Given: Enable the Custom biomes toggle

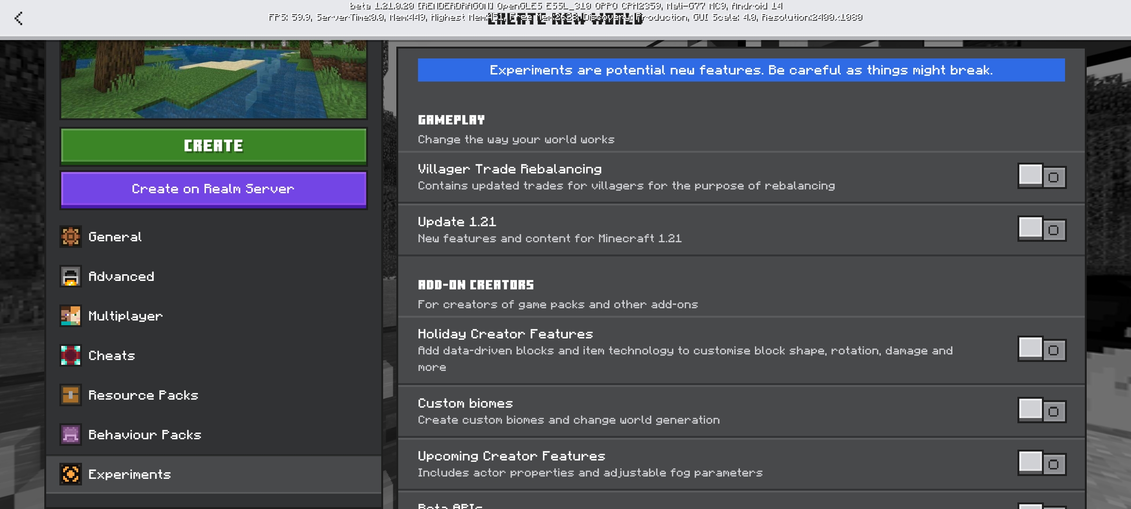Looking at the screenshot, I should pyautogui.click(x=1041, y=411).
